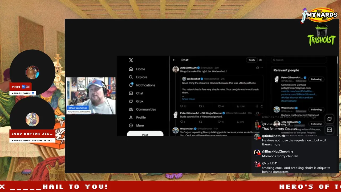Open the Grok icon in sidebar
Screen dimensions: 341x192
(x=131, y=101)
